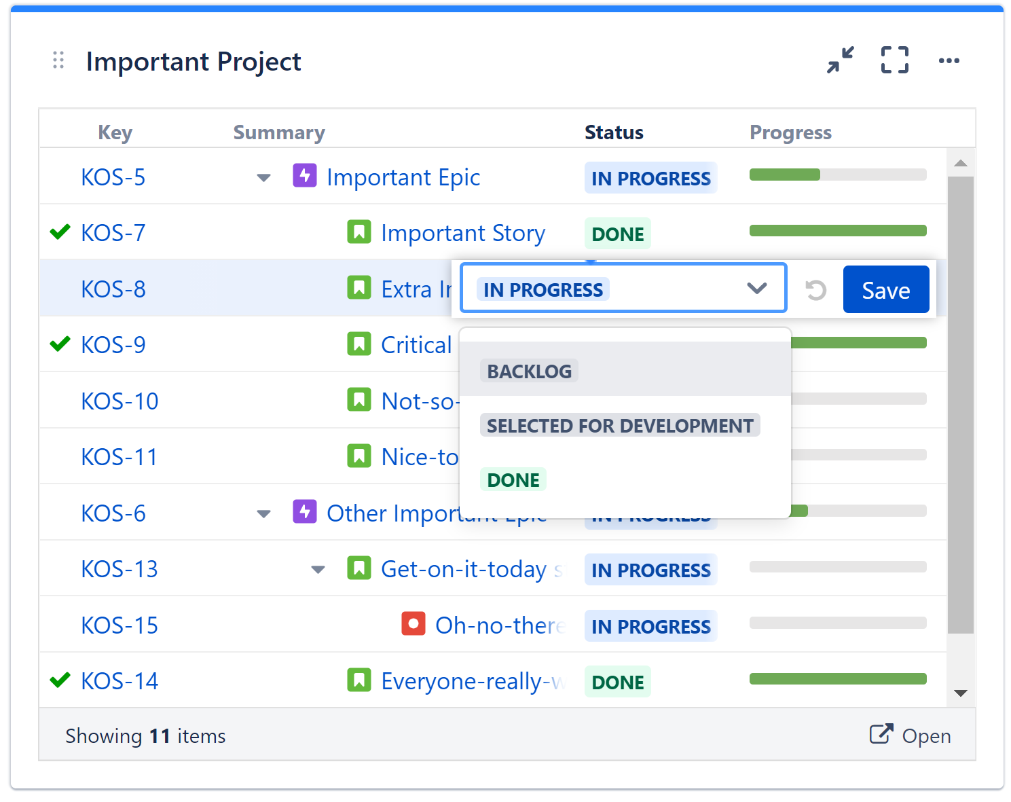The image size is (1011, 802).
Task: Open the KOS-10 issue link
Action: coord(119,401)
